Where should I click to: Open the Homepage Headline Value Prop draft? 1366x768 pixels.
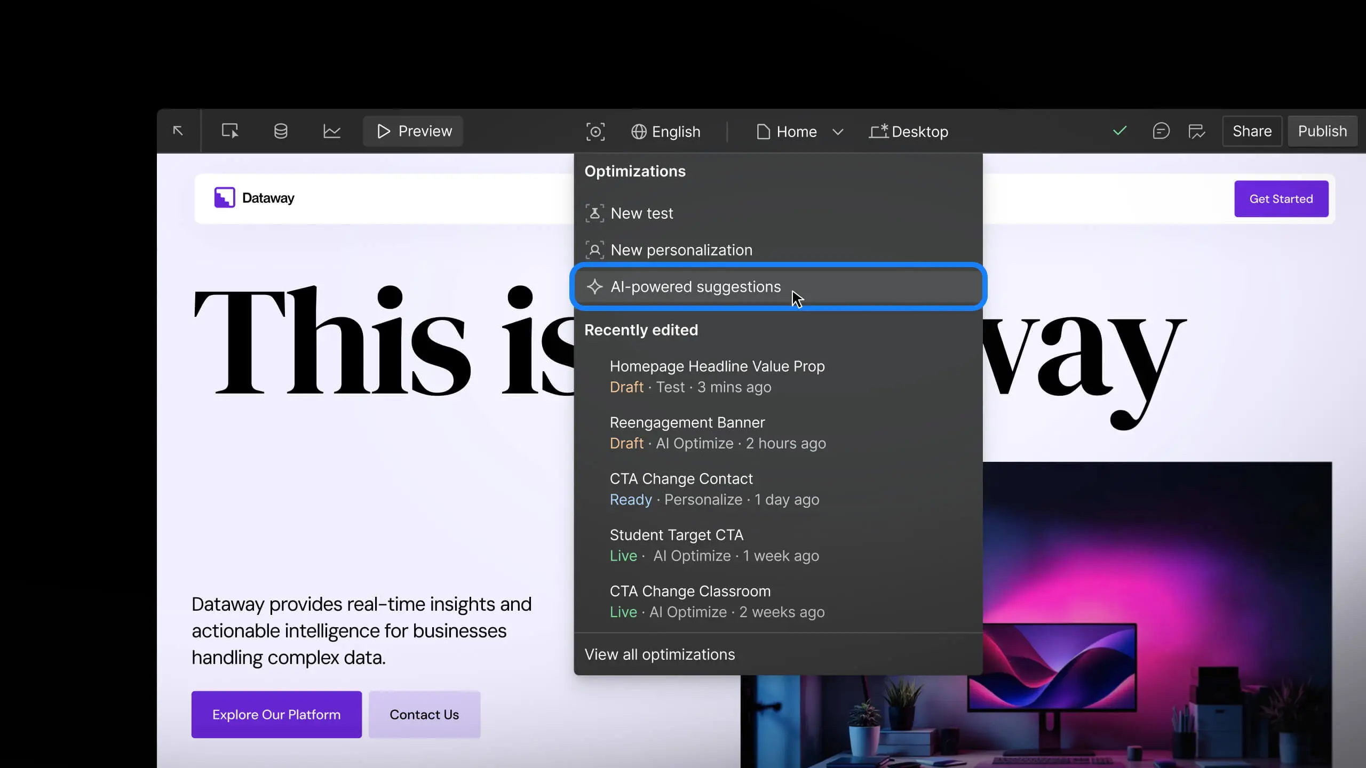click(x=717, y=366)
